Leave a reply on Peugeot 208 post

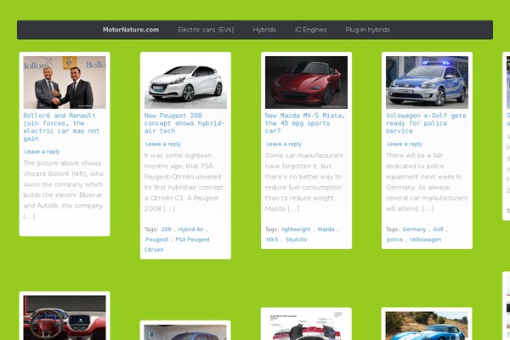[x=163, y=144]
